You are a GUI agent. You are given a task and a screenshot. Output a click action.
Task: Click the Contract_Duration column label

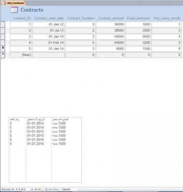pyautogui.click(x=81, y=18)
